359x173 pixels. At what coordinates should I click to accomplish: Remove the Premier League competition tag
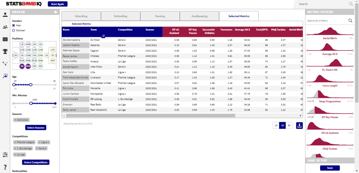(x=15, y=142)
